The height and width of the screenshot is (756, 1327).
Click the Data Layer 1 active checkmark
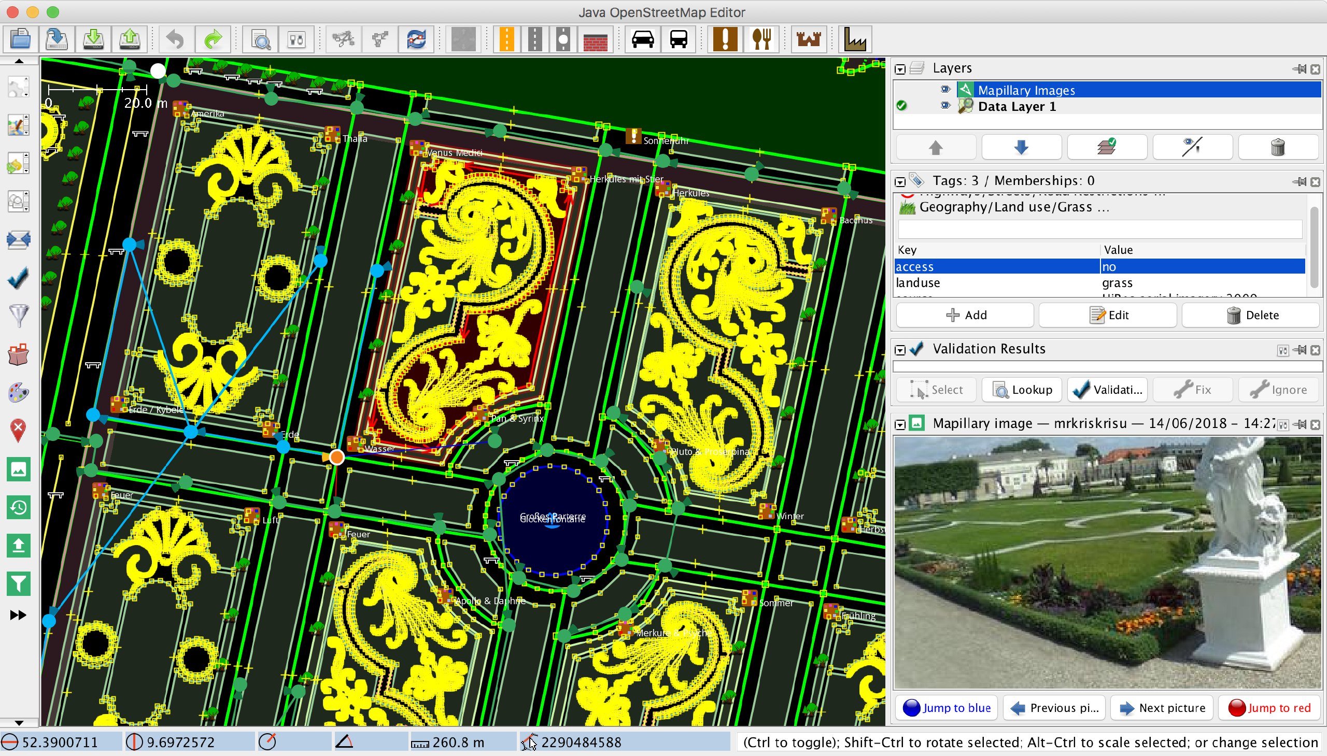pos(901,106)
